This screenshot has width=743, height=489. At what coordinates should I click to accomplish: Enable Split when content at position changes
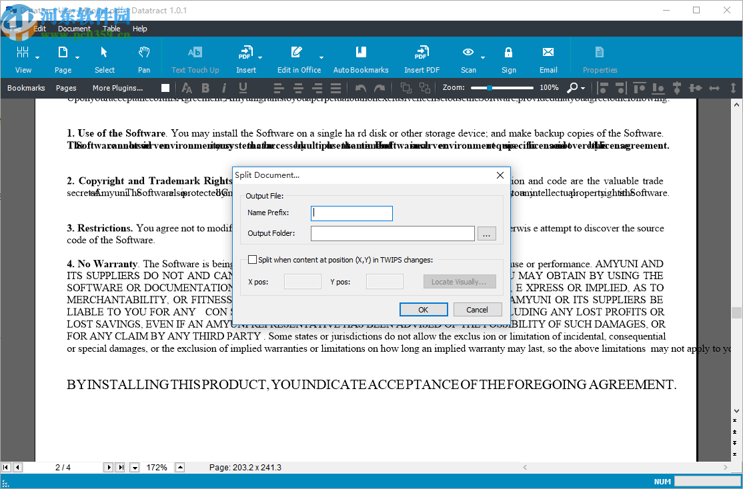pyautogui.click(x=252, y=259)
